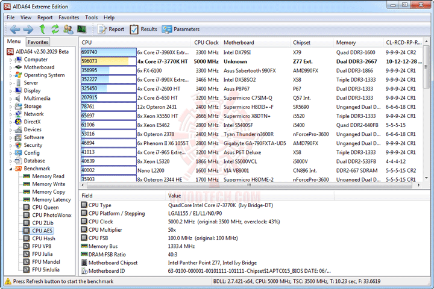Expand the Motherboard tree node

coord(11,67)
